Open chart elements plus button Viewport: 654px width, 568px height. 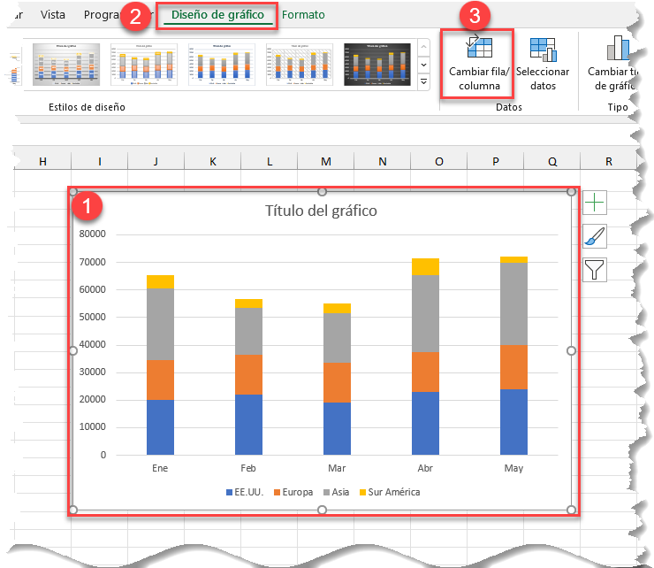tap(595, 203)
